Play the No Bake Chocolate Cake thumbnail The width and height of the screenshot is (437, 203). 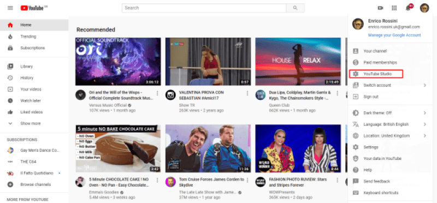118,148
